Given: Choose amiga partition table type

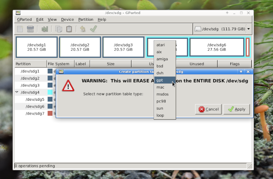Looking at the screenshot, I should [165, 59].
